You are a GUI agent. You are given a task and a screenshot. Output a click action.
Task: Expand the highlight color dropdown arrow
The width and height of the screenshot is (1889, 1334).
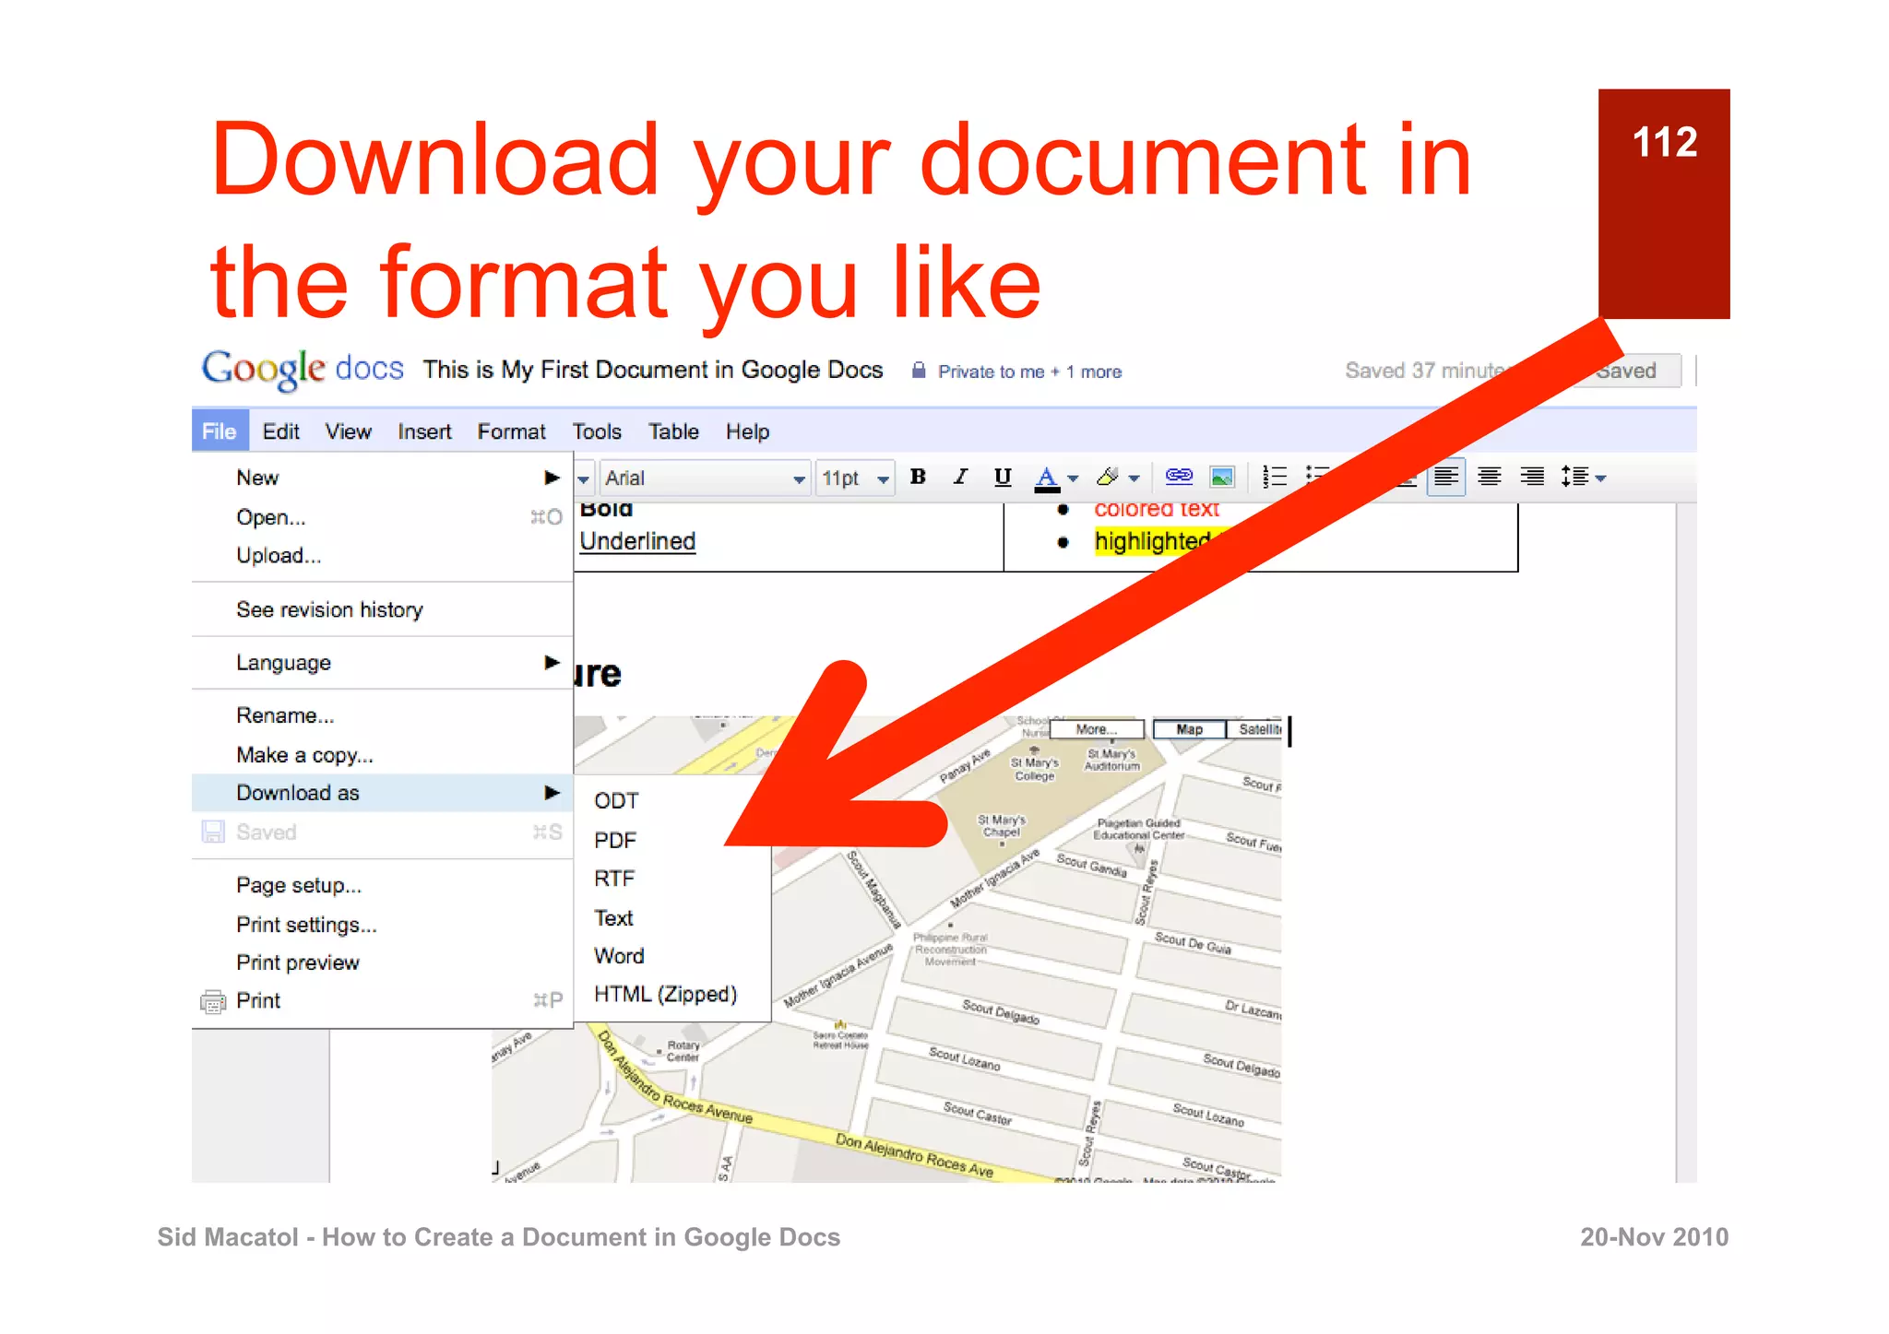[1135, 479]
